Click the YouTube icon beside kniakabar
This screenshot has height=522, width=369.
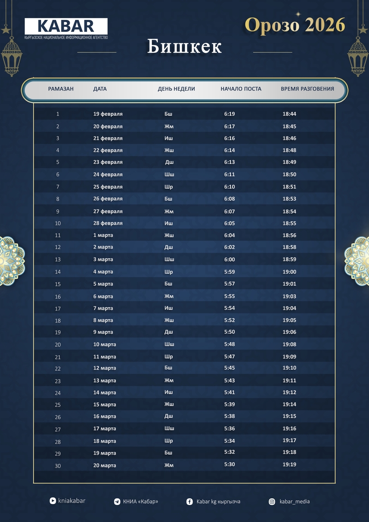click(53, 501)
